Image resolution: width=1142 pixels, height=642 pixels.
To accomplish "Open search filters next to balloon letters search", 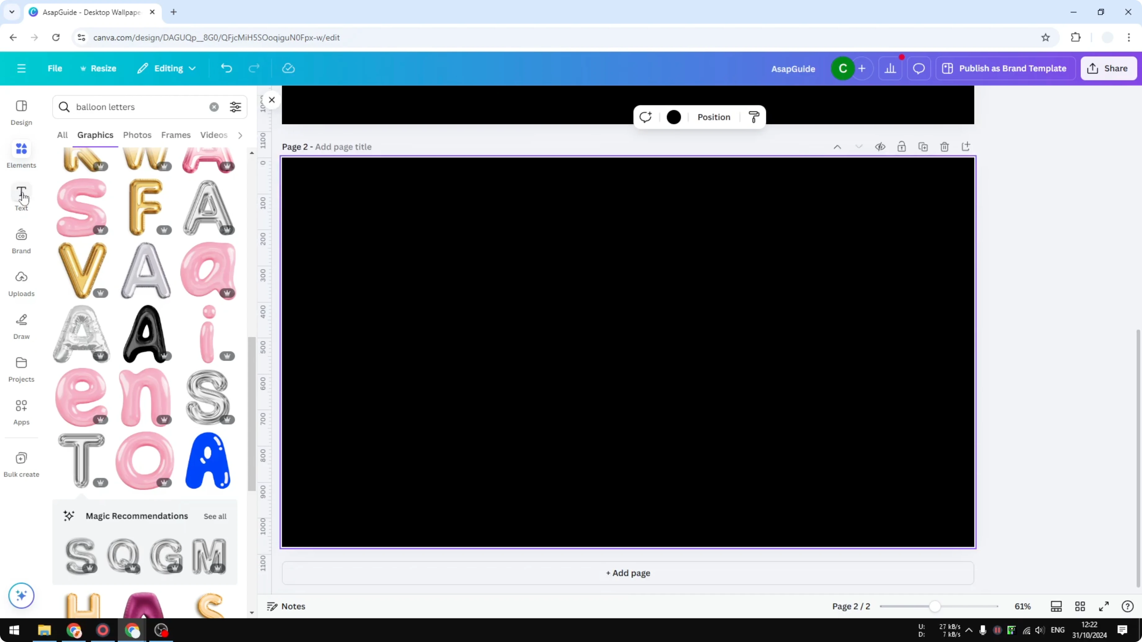I will coord(236,107).
